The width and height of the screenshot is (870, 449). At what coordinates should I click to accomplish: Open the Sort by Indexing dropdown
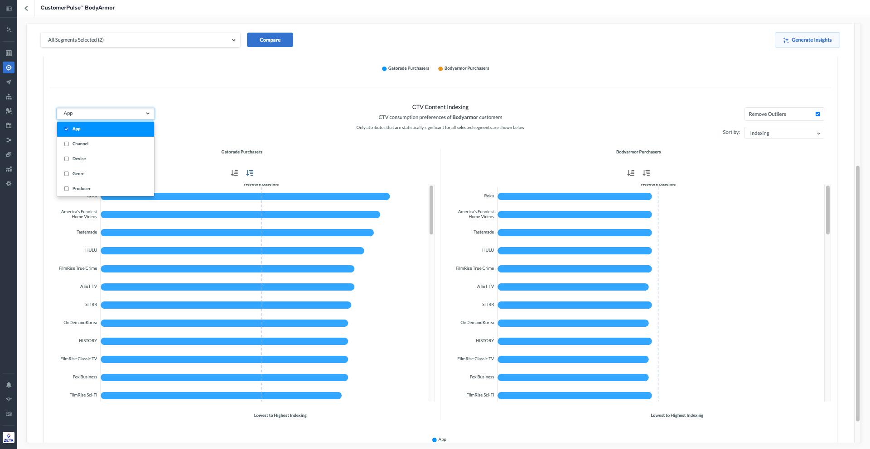(x=784, y=133)
